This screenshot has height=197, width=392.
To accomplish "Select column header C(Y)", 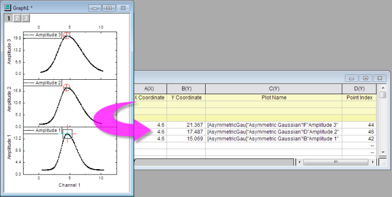I will [274, 89].
